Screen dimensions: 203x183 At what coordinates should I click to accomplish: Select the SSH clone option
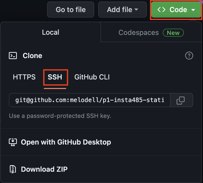[x=55, y=77]
